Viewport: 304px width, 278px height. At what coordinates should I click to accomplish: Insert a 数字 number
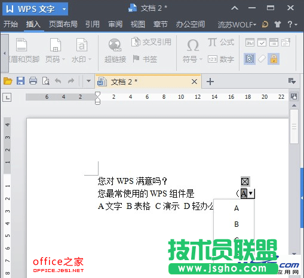221,59
